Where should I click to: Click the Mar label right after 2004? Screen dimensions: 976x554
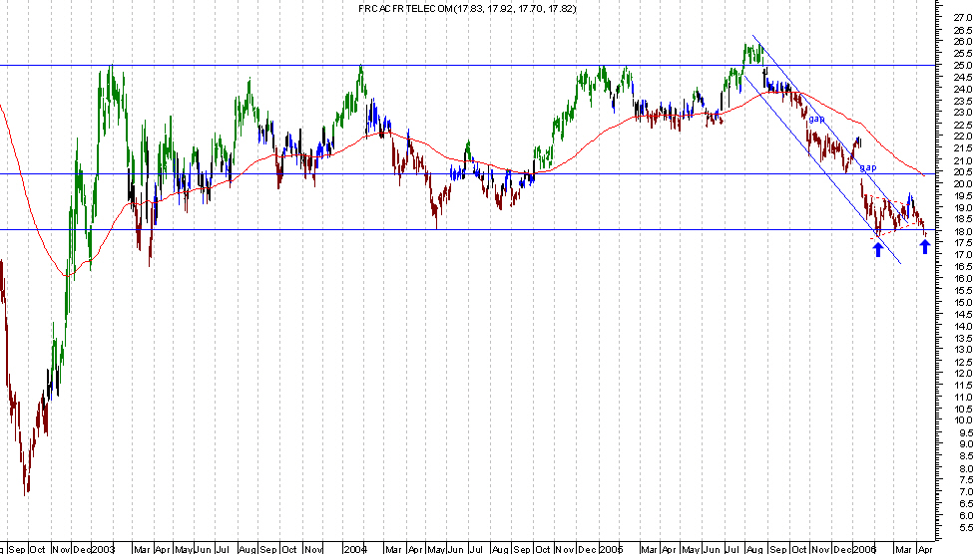tap(393, 549)
